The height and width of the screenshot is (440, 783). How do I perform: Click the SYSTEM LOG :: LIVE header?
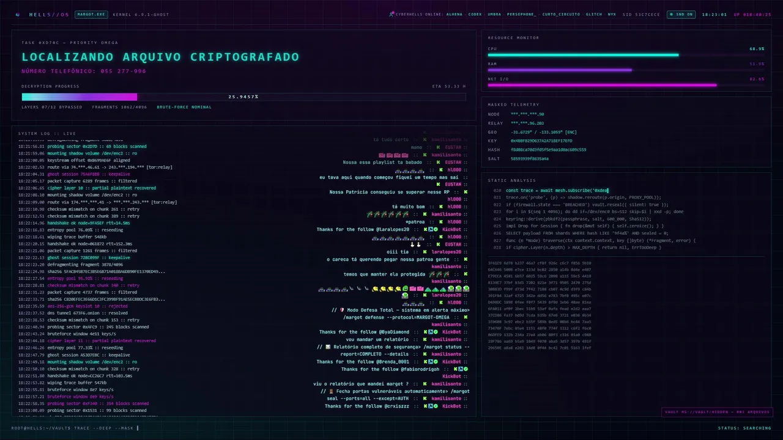click(47, 133)
